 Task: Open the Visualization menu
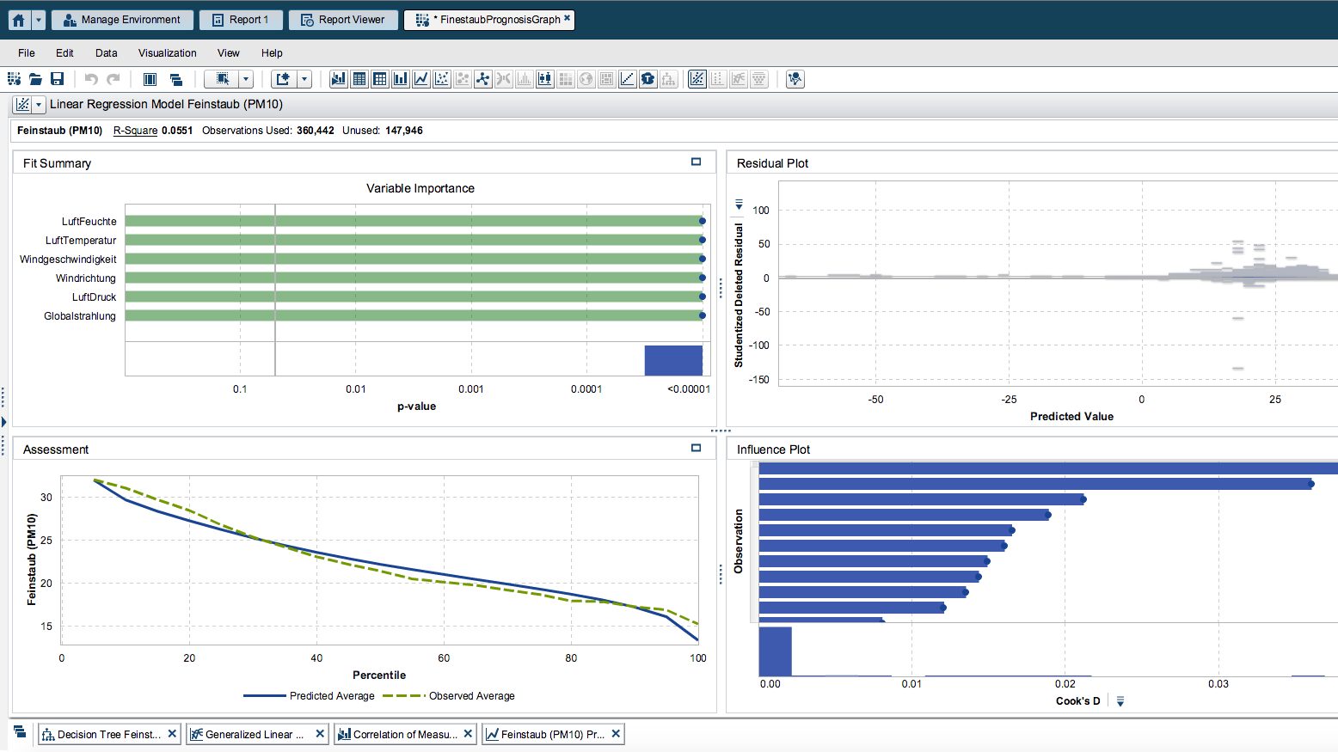click(168, 53)
